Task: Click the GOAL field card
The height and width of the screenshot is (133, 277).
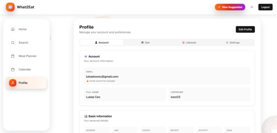Action: point(237,130)
